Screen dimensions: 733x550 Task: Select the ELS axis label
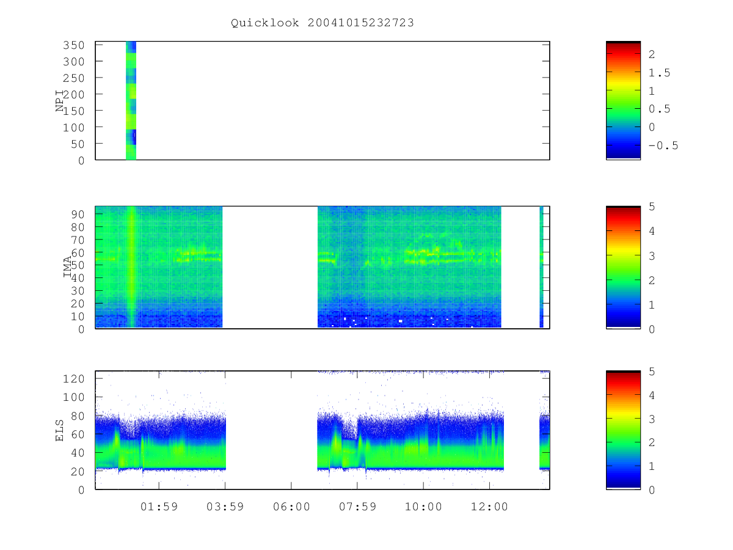[x=60, y=430]
